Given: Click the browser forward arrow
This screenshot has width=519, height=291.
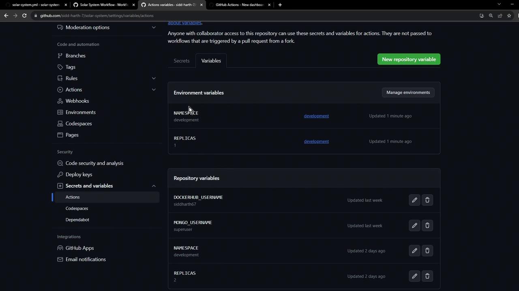Looking at the screenshot, I should (x=15, y=15).
